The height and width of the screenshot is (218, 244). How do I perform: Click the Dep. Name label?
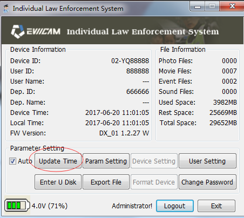pos(28,103)
